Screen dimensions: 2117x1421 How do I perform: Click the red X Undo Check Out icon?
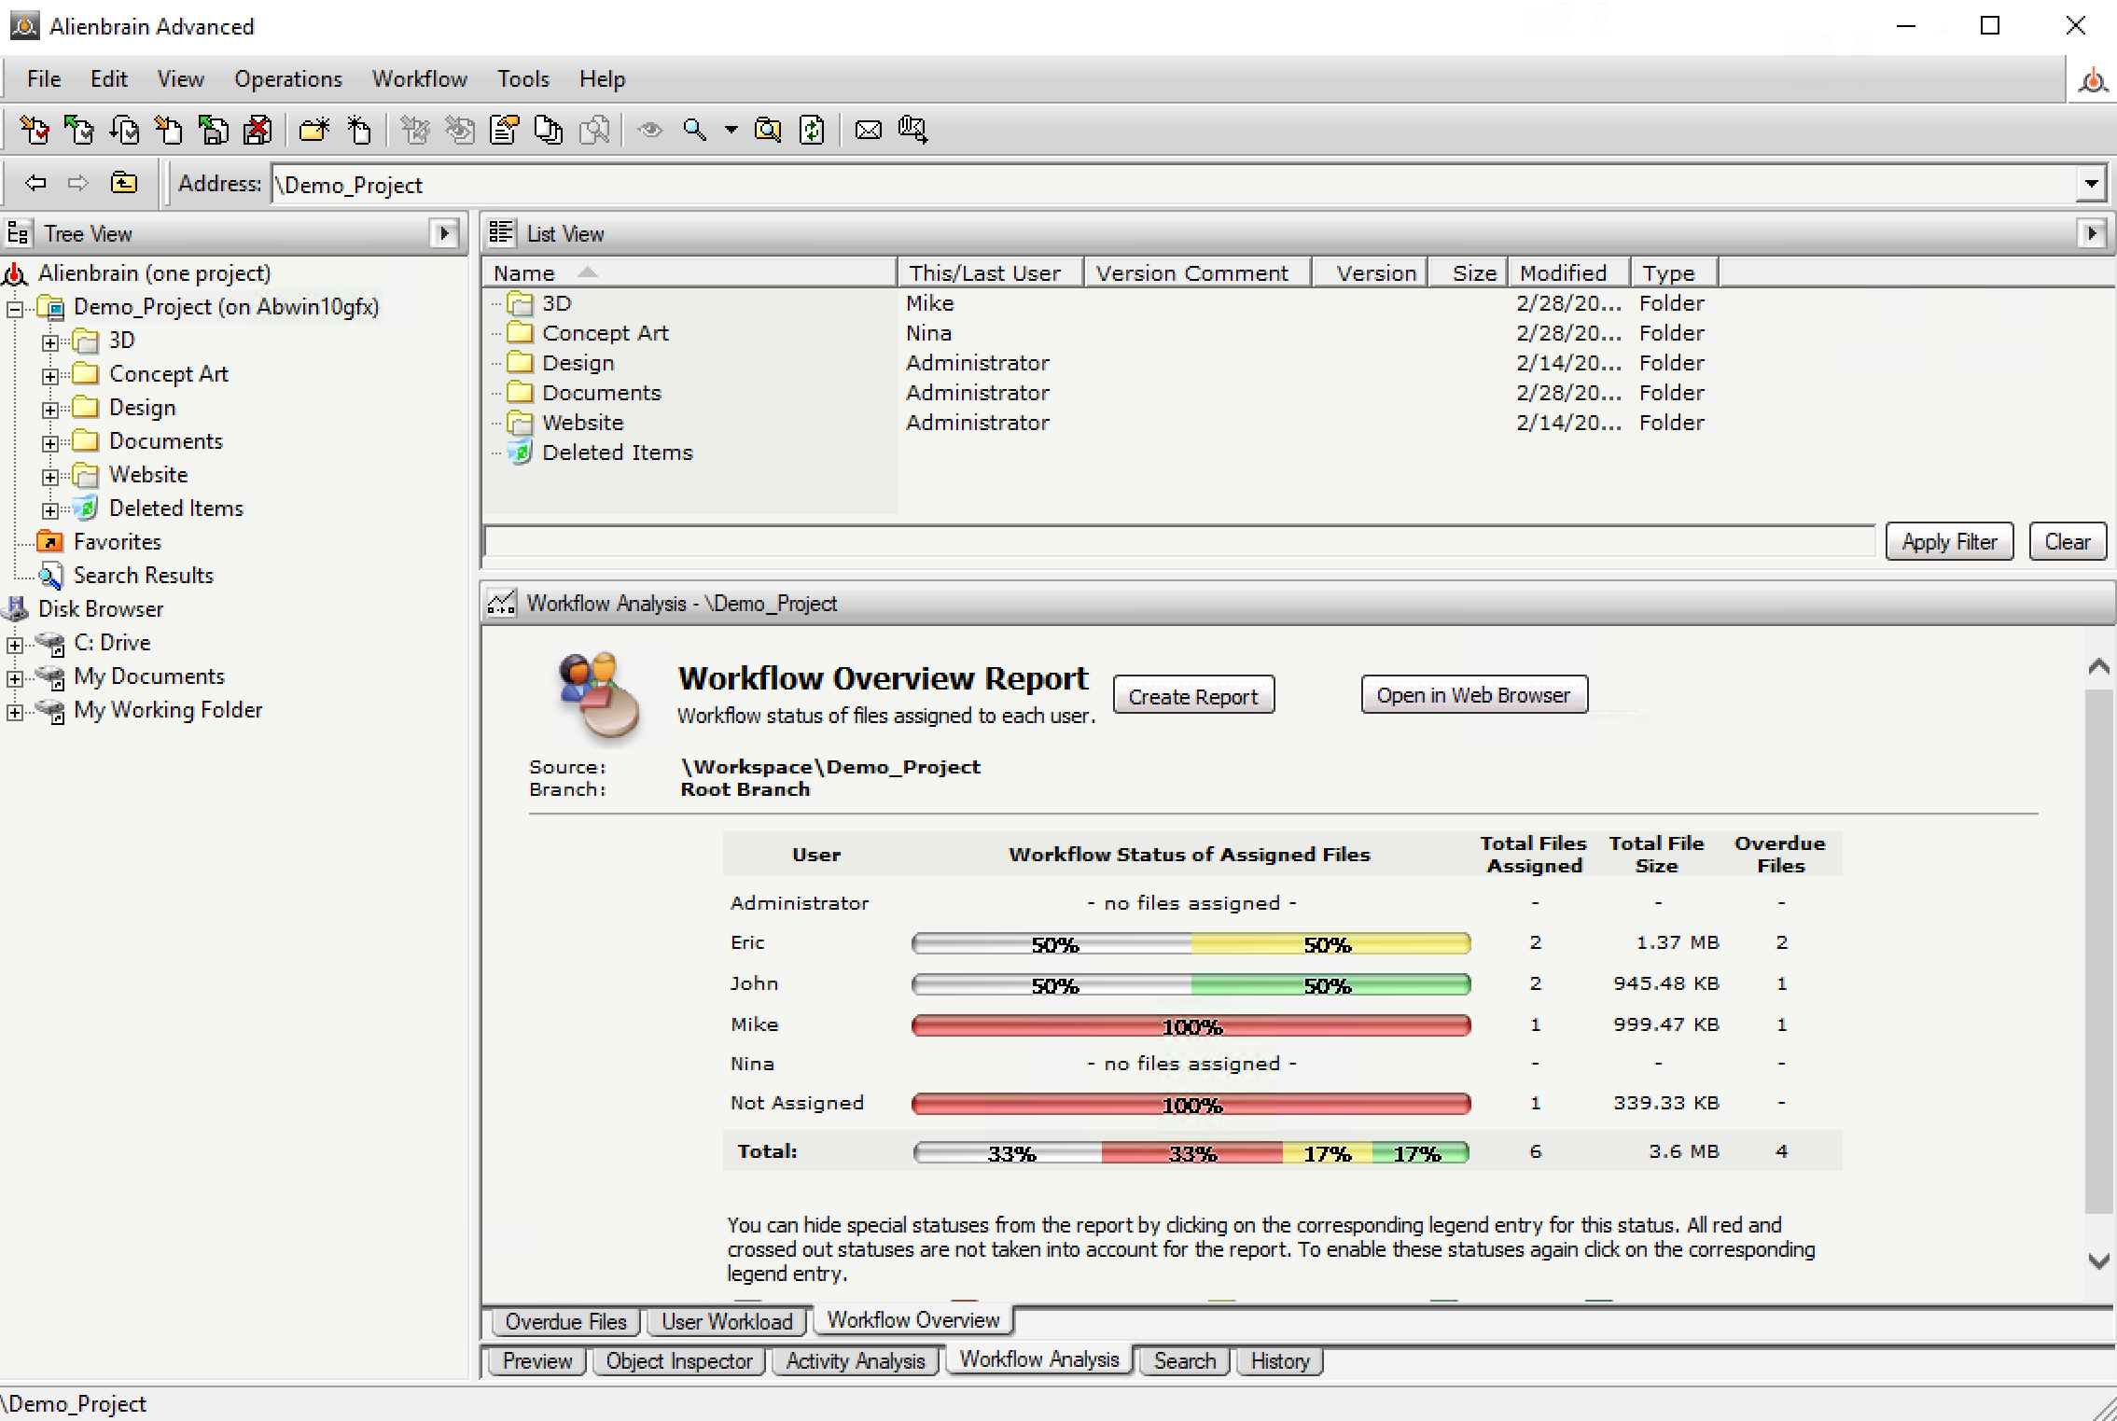click(x=258, y=130)
